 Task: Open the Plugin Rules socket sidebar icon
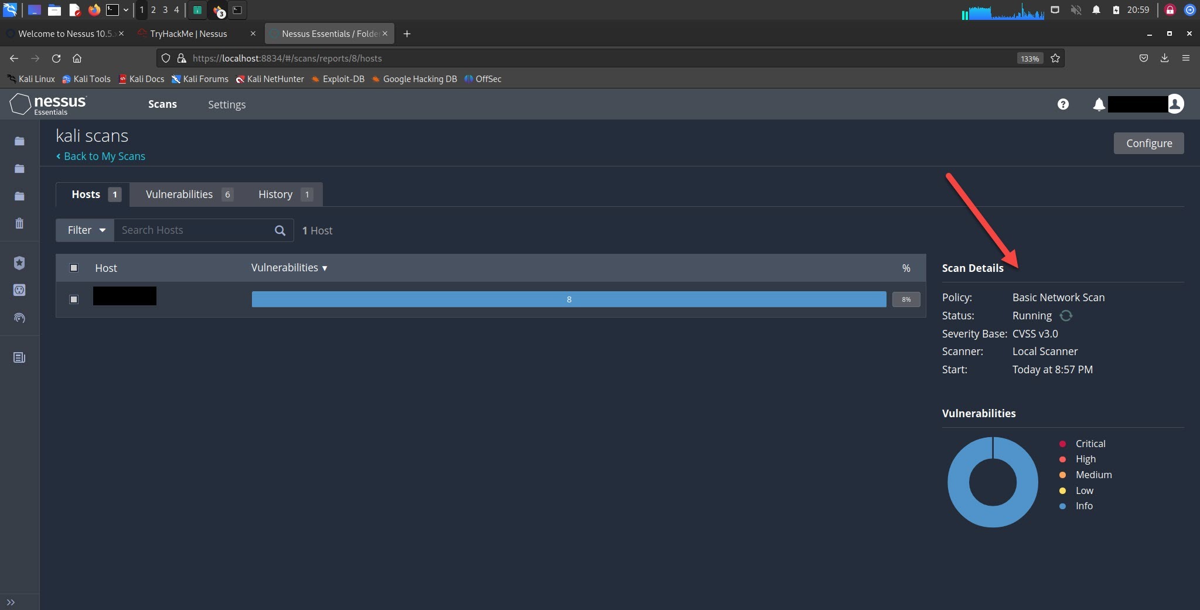19,290
